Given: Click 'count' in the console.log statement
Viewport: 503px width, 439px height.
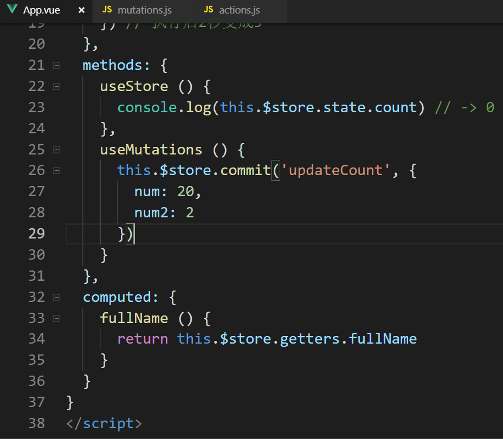Looking at the screenshot, I should point(396,107).
